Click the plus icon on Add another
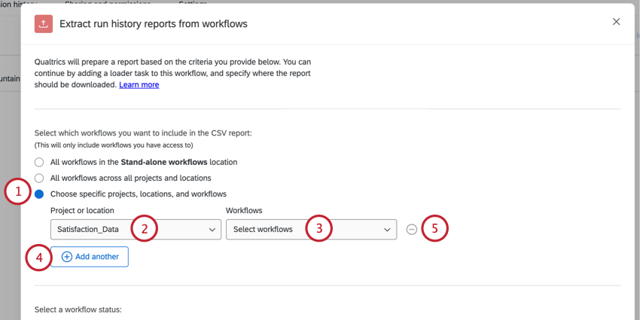 [x=66, y=257]
